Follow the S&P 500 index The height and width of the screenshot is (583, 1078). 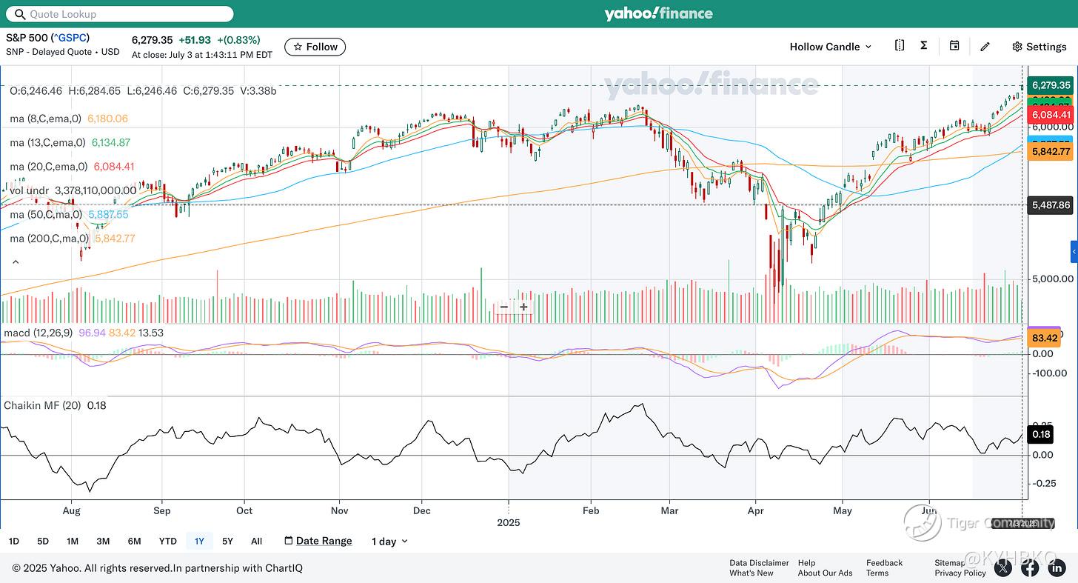[x=315, y=47]
